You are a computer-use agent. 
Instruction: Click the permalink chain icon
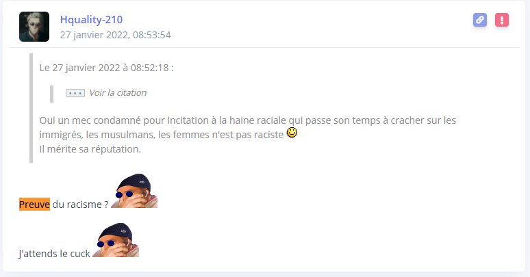point(480,20)
